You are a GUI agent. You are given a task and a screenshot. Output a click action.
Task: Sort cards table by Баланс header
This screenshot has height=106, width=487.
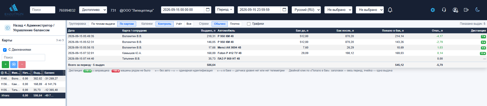pos(49,73)
